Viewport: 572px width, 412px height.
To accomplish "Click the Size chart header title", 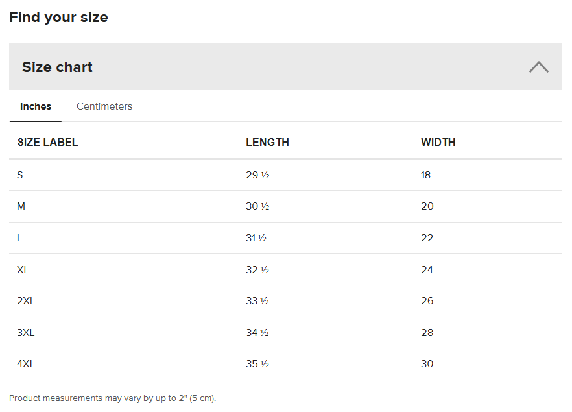I will click(57, 67).
